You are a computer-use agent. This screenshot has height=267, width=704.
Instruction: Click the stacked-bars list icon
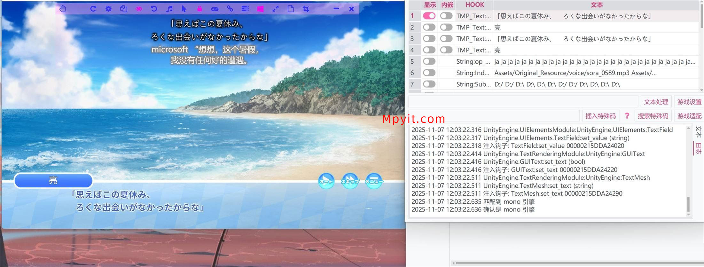(x=245, y=9)
